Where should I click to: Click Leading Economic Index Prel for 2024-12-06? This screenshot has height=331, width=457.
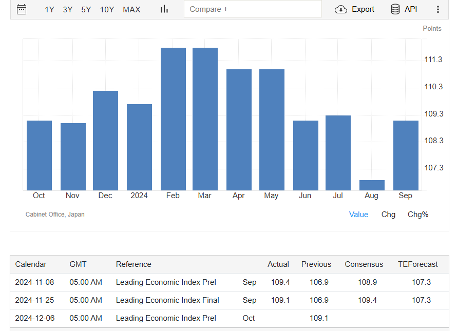[166, 318]
